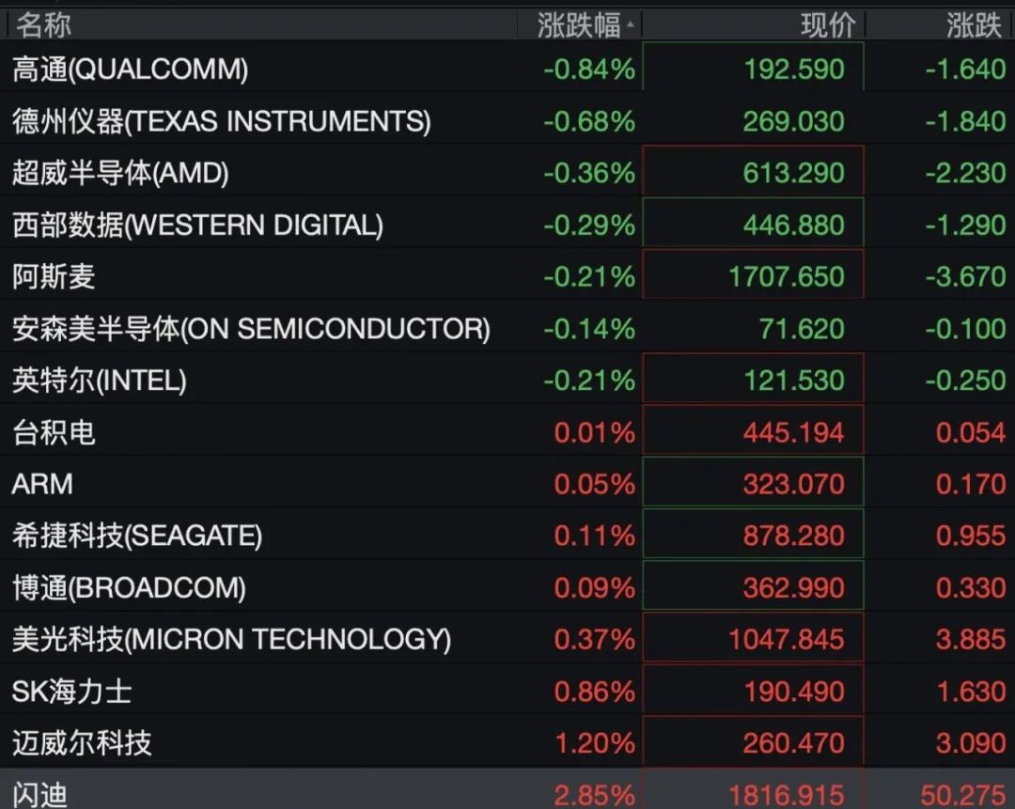Open the 英特尔(INTEL) stock row
Image resolution: width=1015 pixels, height=809 pixels.
click(x=507, y=380)
